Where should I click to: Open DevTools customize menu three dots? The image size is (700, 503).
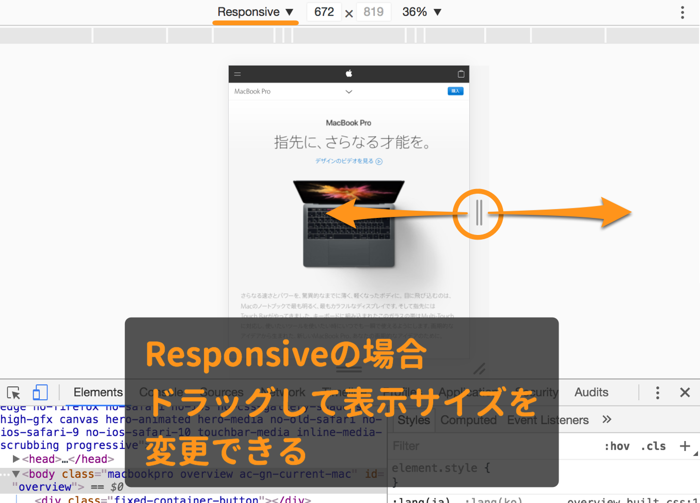pyautogui.click(x=658, y=392)
